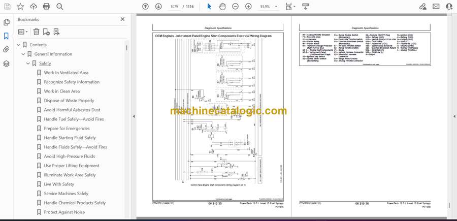Delete selected bookmark trash icon
Screen dimensions: 457x221
click(36, 32)
